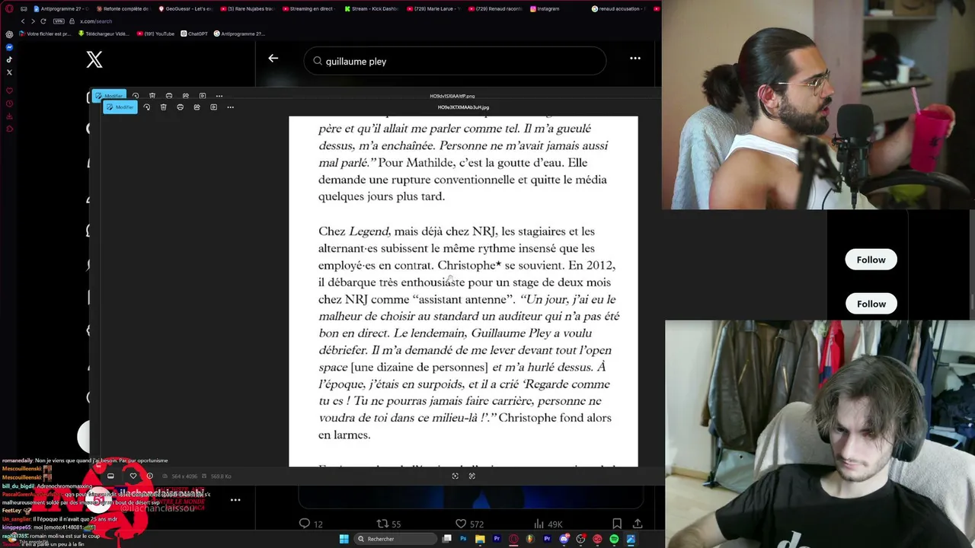Open Messenger in the Opera sidebar

tap(9, 47)
